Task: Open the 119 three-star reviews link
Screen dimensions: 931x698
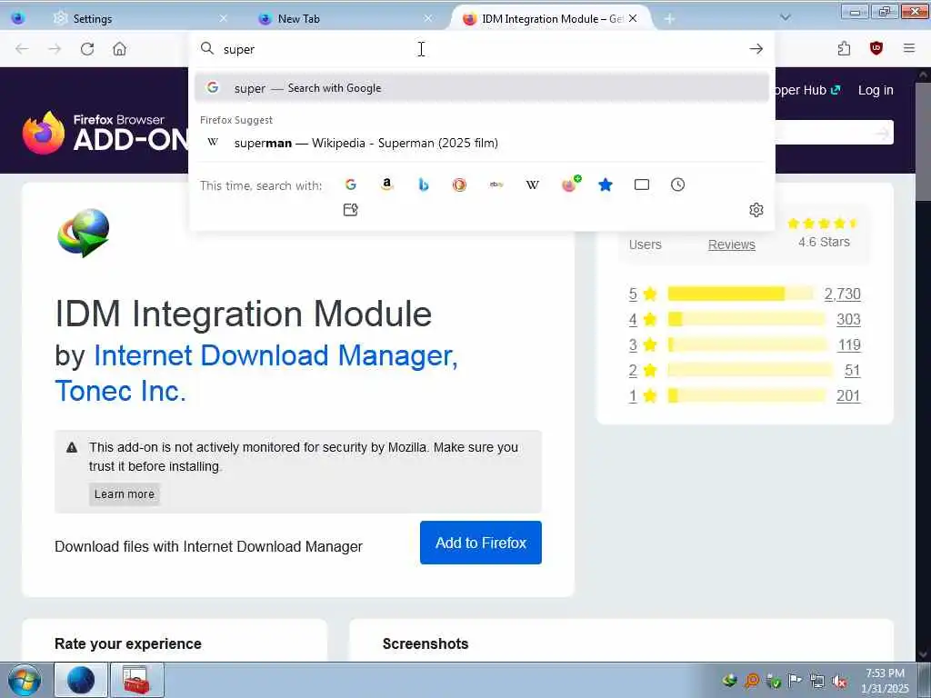Action: click(x=849, y=344)
